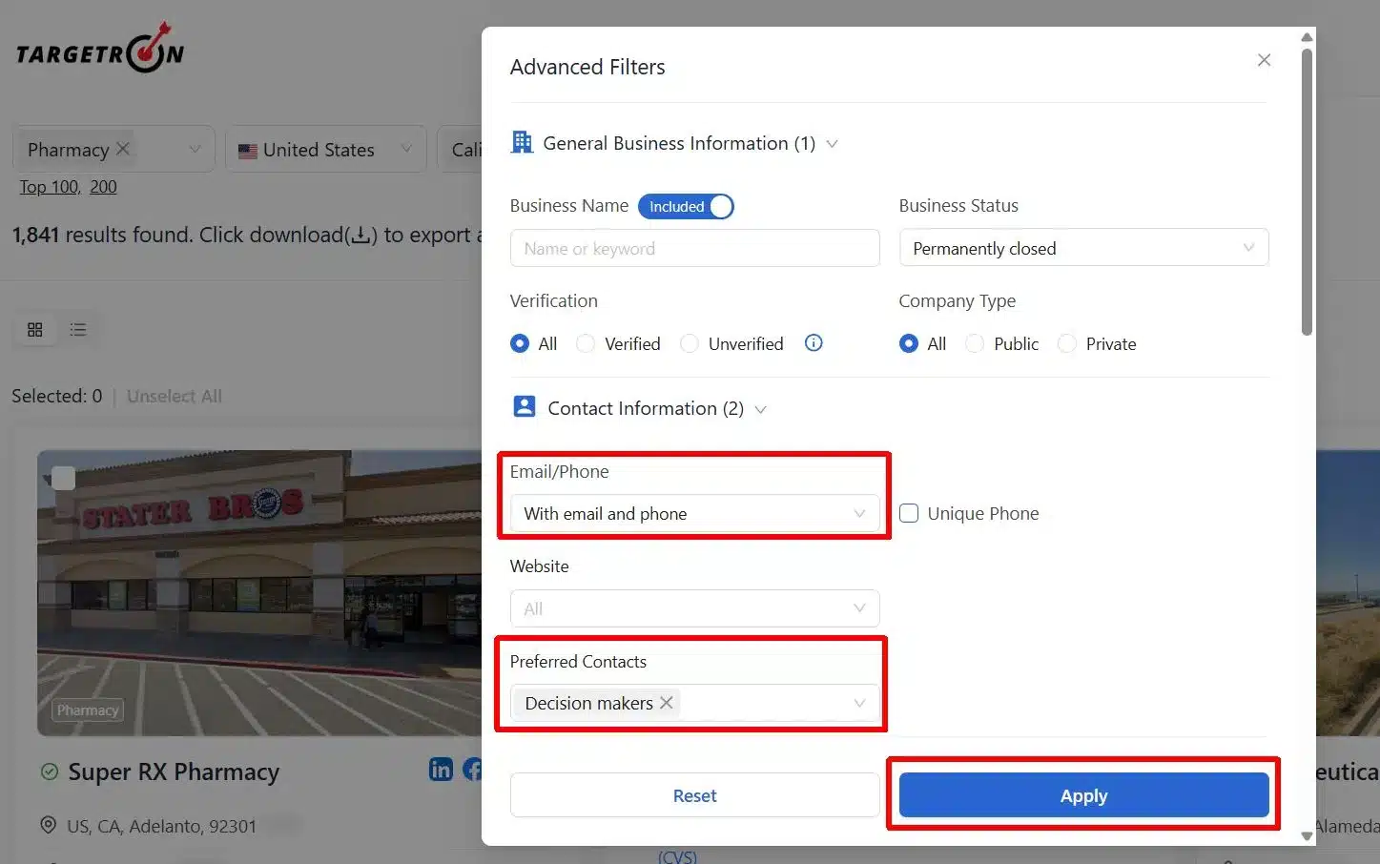
Task: Click the Apply button
Action: pos(1083,795)
